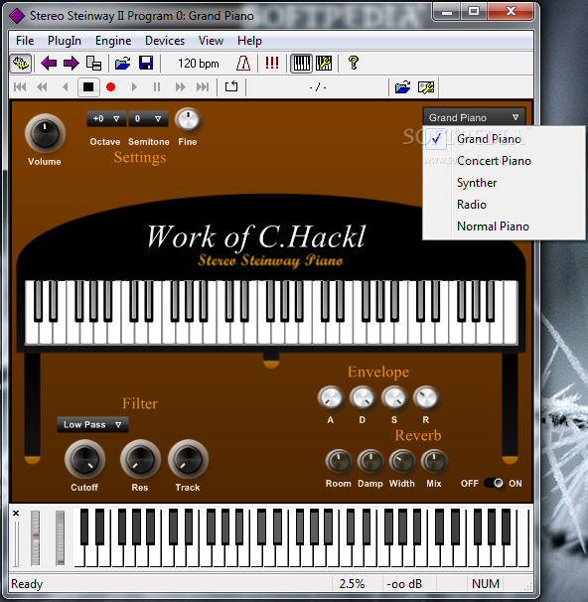
Task: Click the 2.5% CPU load status
Action: (x=352, y=584)
